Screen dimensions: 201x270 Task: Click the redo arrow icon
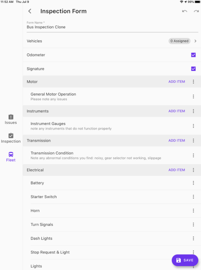click(x=196, y=11)
